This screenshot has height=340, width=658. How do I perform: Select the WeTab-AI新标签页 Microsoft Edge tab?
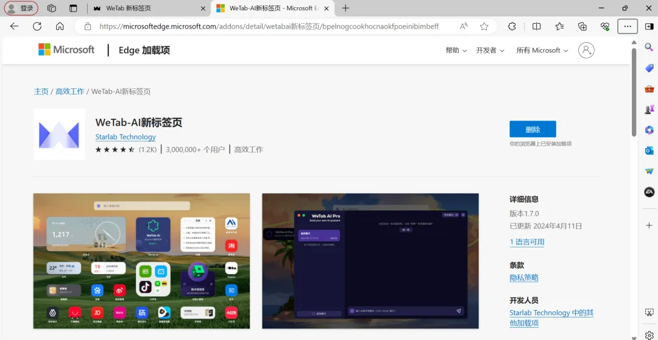[272, 9]
